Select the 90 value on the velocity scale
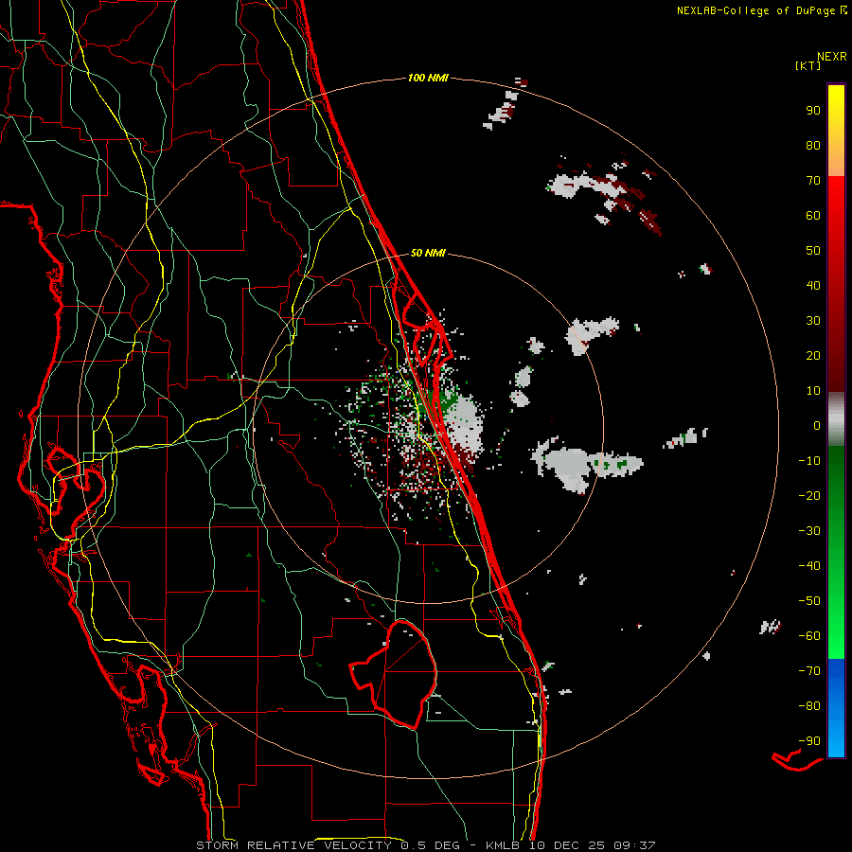The image size is (852, 852). [x=813, y=111]
